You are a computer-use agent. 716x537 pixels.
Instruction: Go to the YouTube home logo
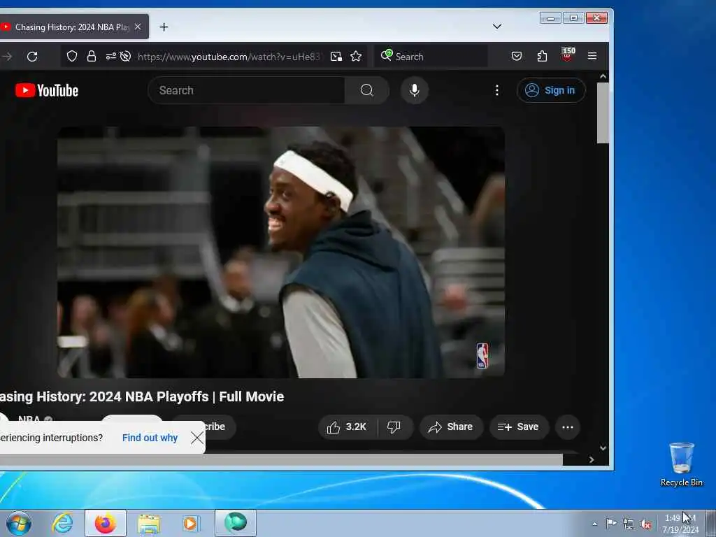tap(47, 90)
